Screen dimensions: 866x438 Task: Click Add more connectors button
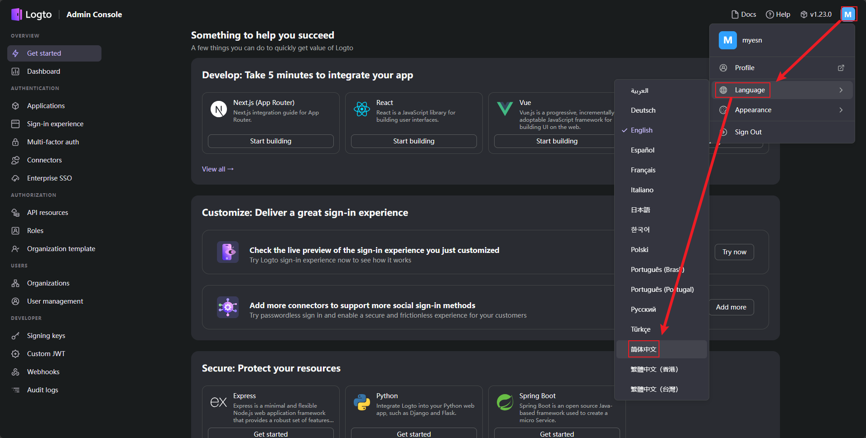click(731, 307)
